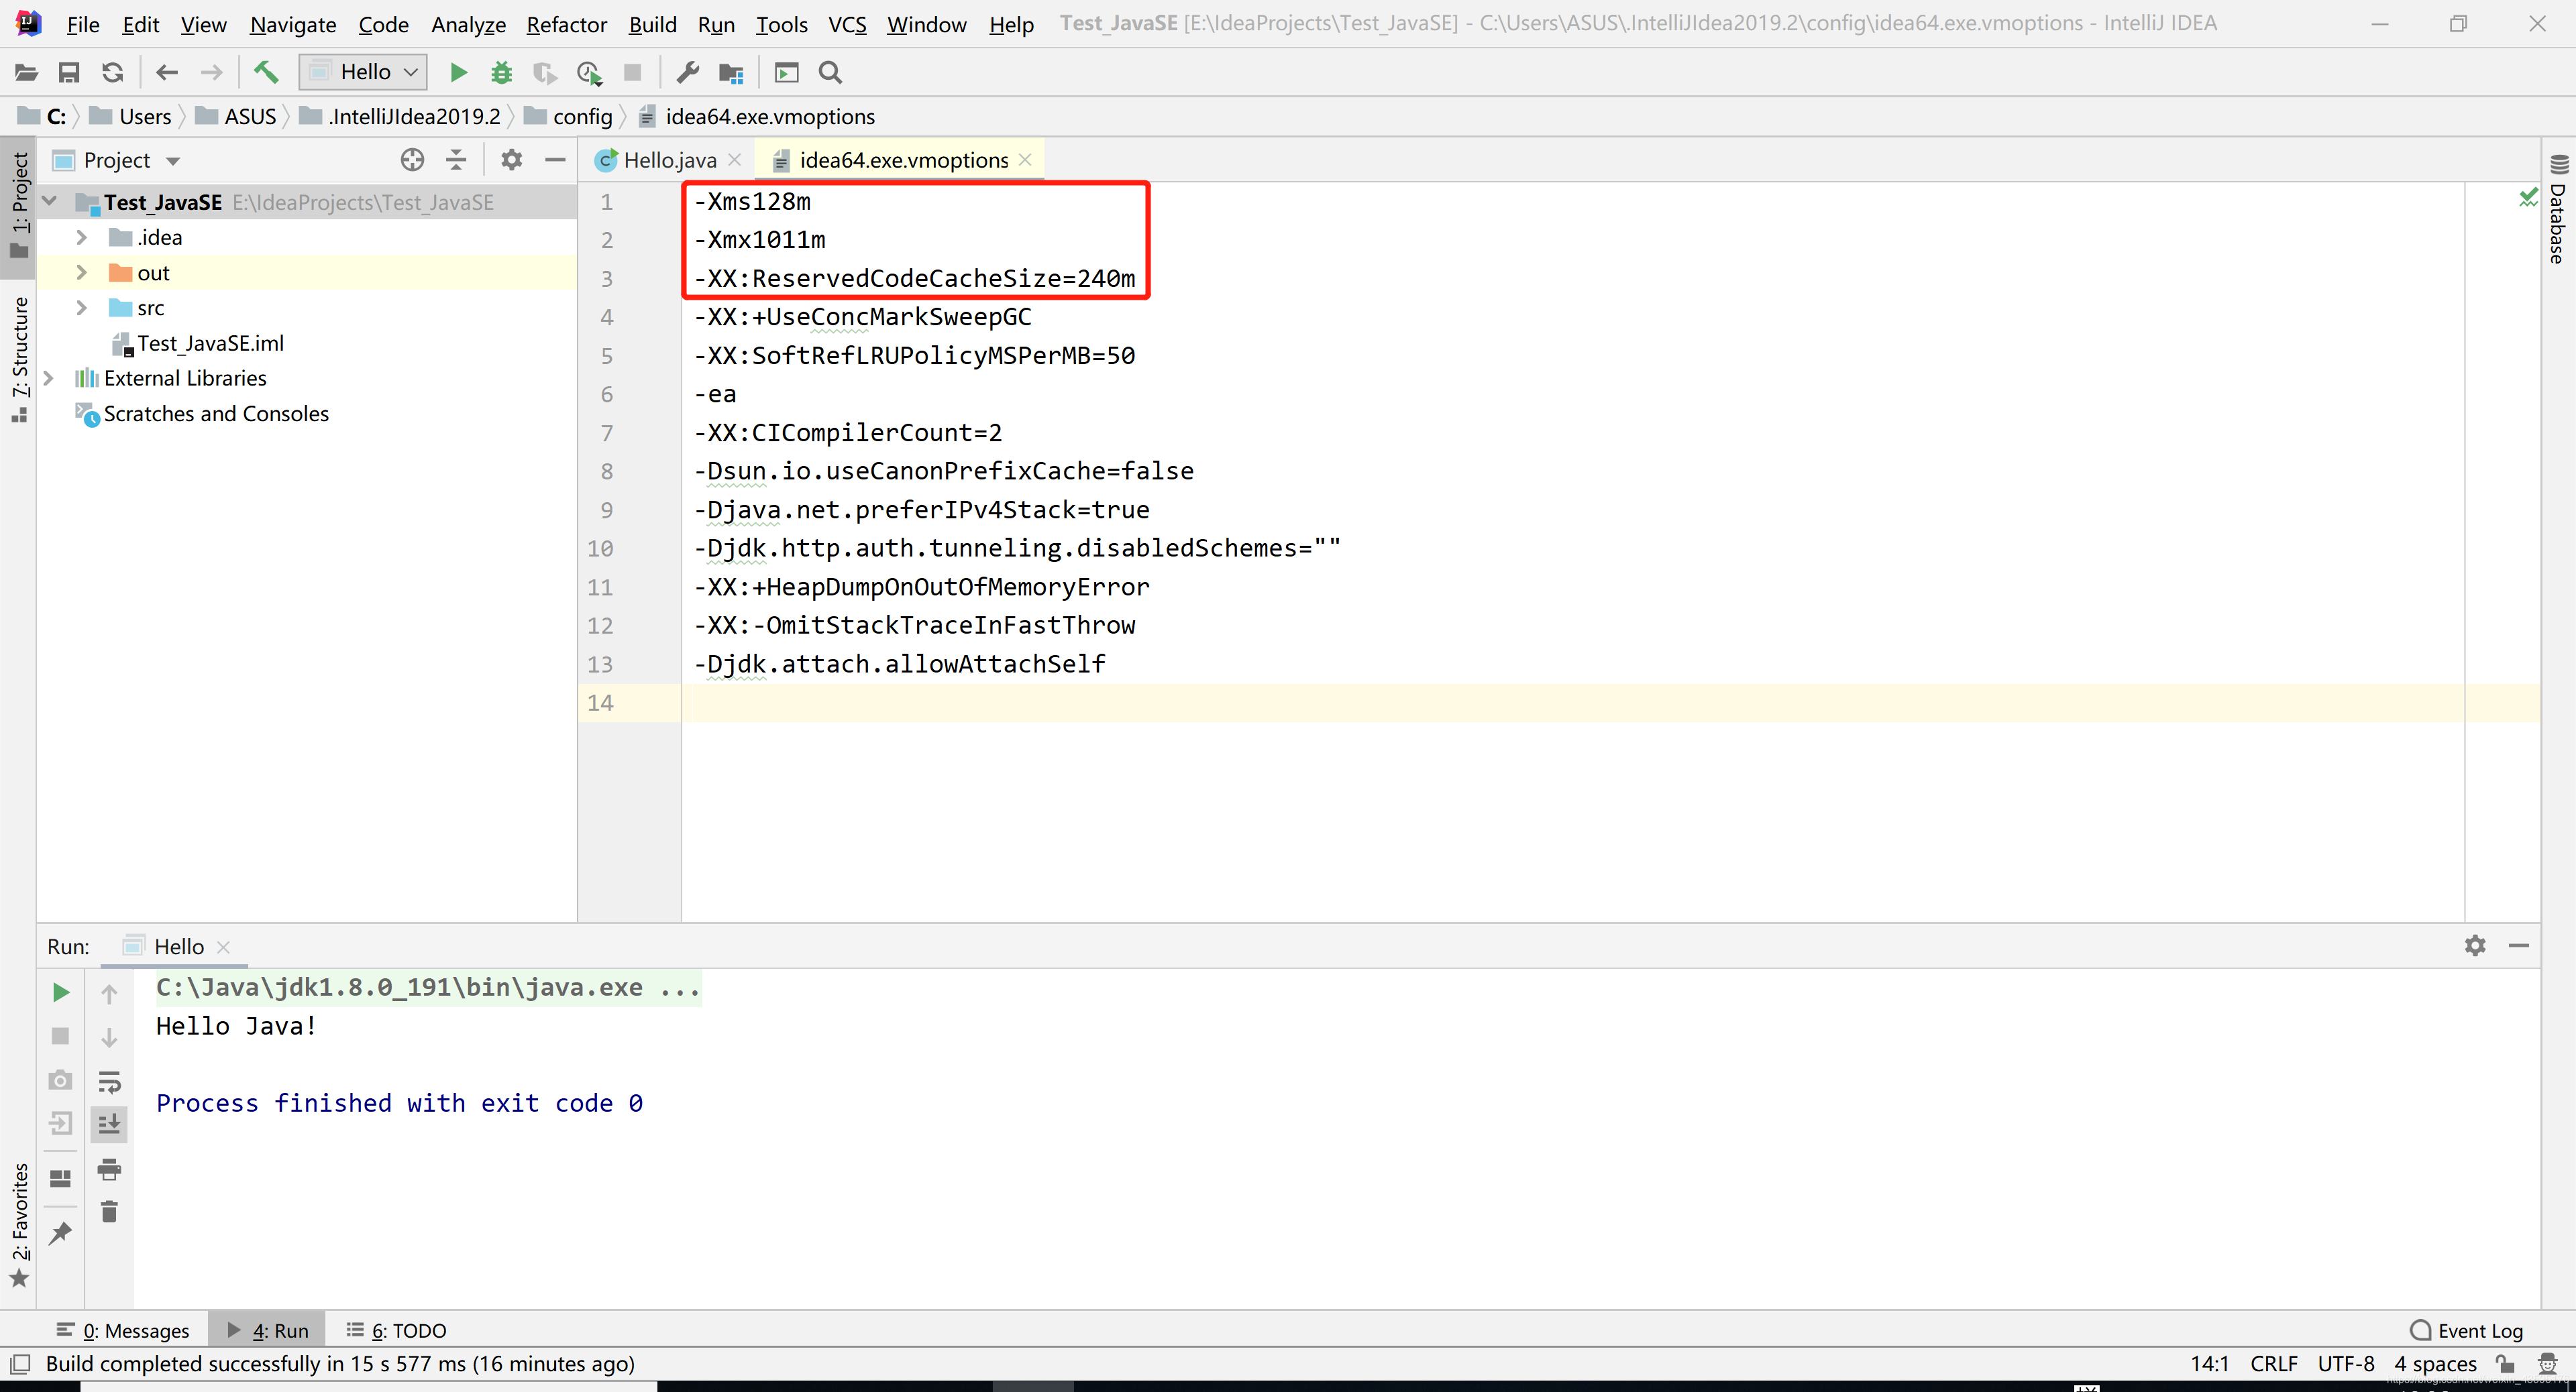Close the Hello run tab
The height and width of the screenshot is (1392, 2576).
(x=224, y=947)
